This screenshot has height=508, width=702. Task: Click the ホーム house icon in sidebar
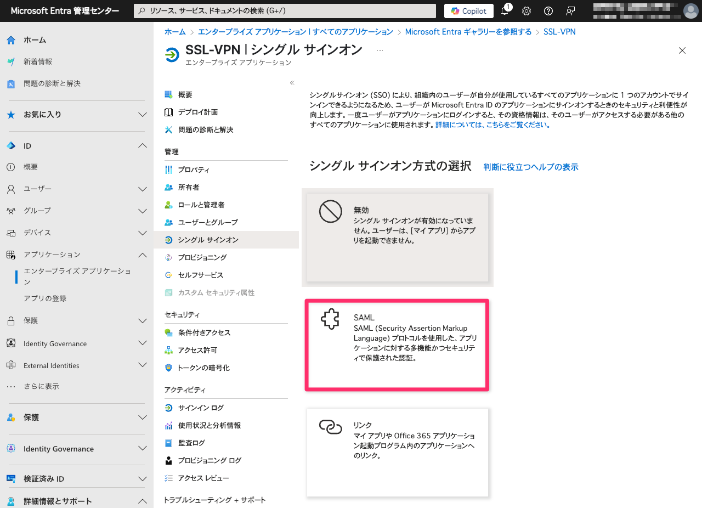click(x=11, y=40)
